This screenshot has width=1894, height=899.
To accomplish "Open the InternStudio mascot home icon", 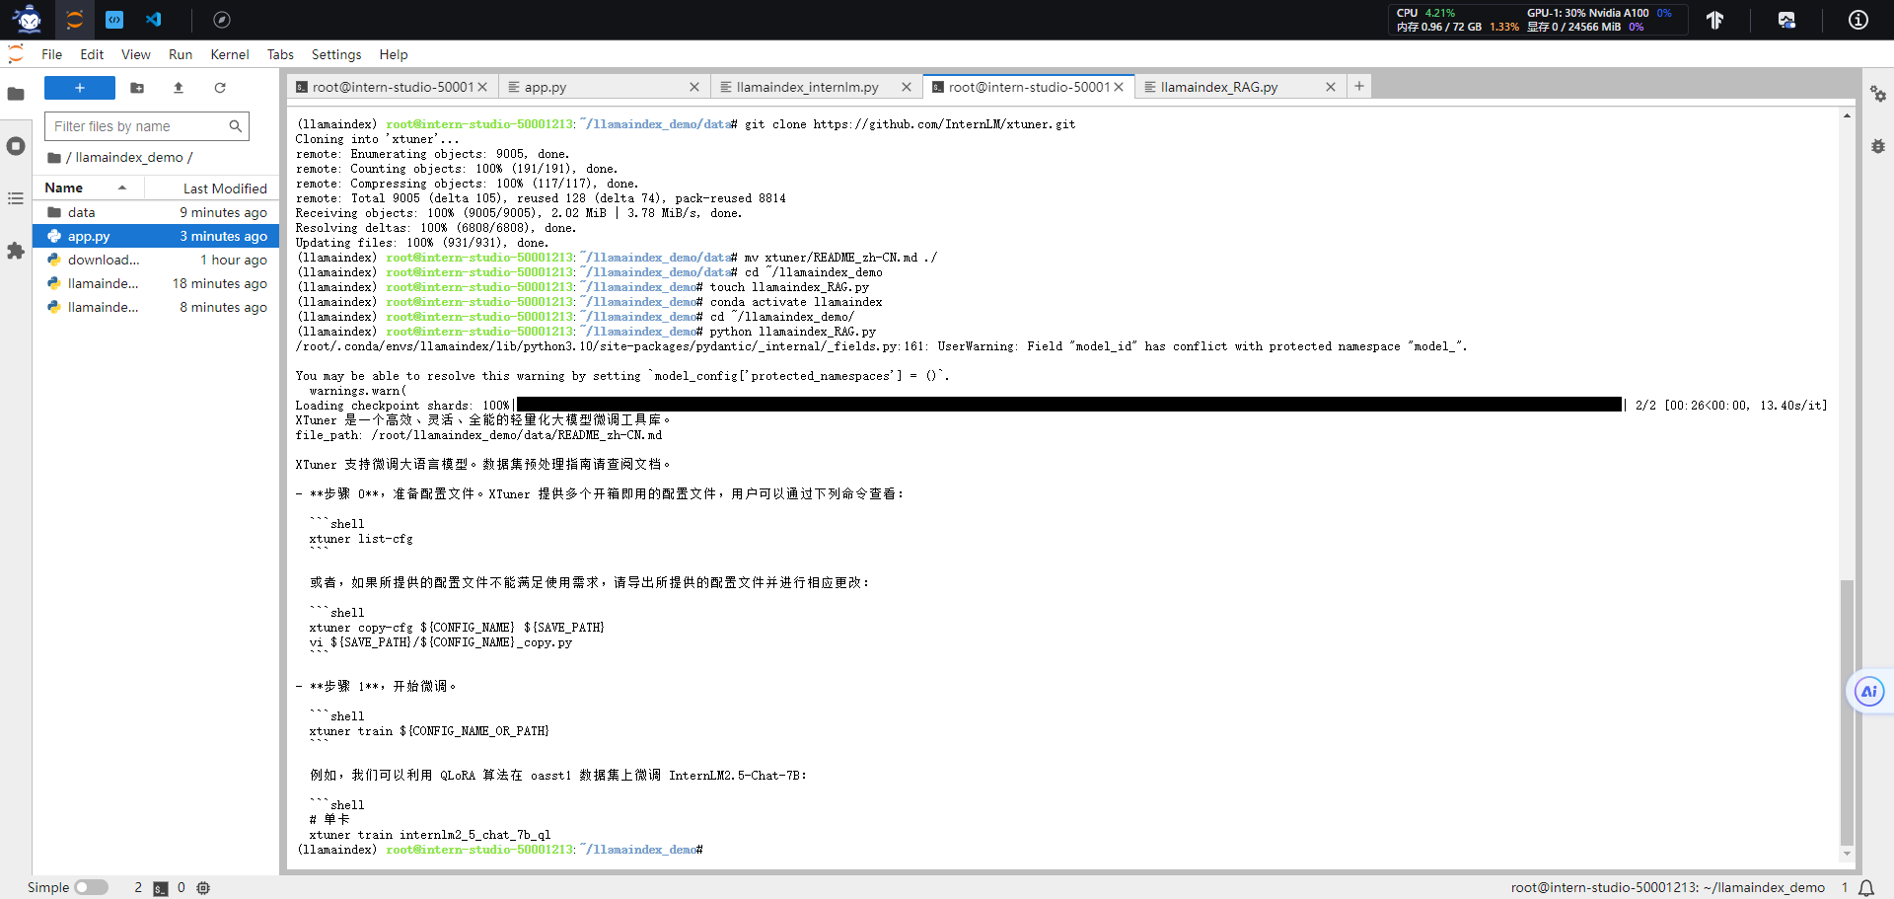I will click(28, 19).
